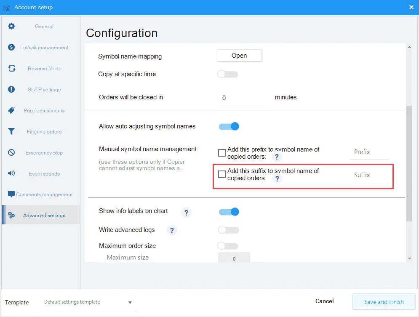This screenshot has width=419, height=317.
Task: Click the SL/TP settings exclamation icon
Action: pos(11,89)
